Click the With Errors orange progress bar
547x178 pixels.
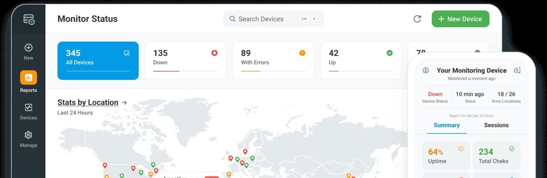click(251, 71)
